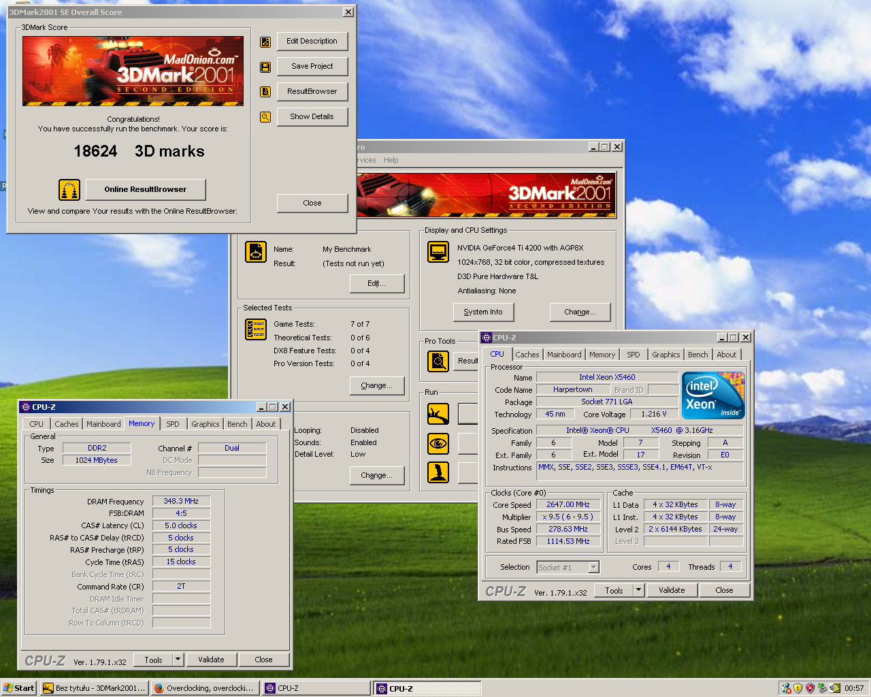Image resolution: width=871 pixels, height=697 pixels.
Task: Click the Save Project button
Action: pos(312,66)
